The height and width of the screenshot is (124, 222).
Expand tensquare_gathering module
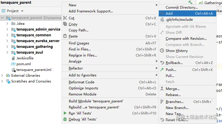pos(7,46)
